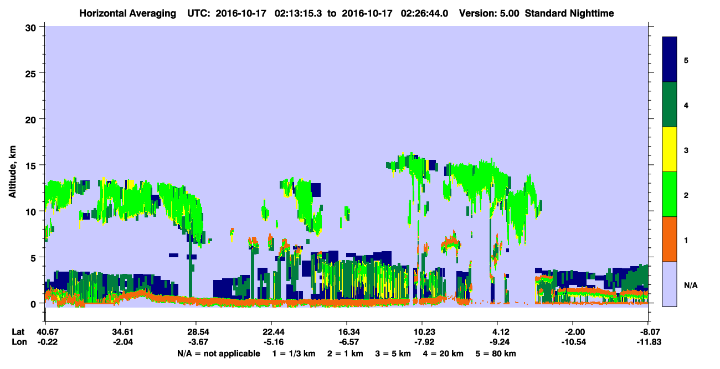720x369 pixels.
Task: Click the 'Altitude, km' axis label
Action: [x=12, y=171]
